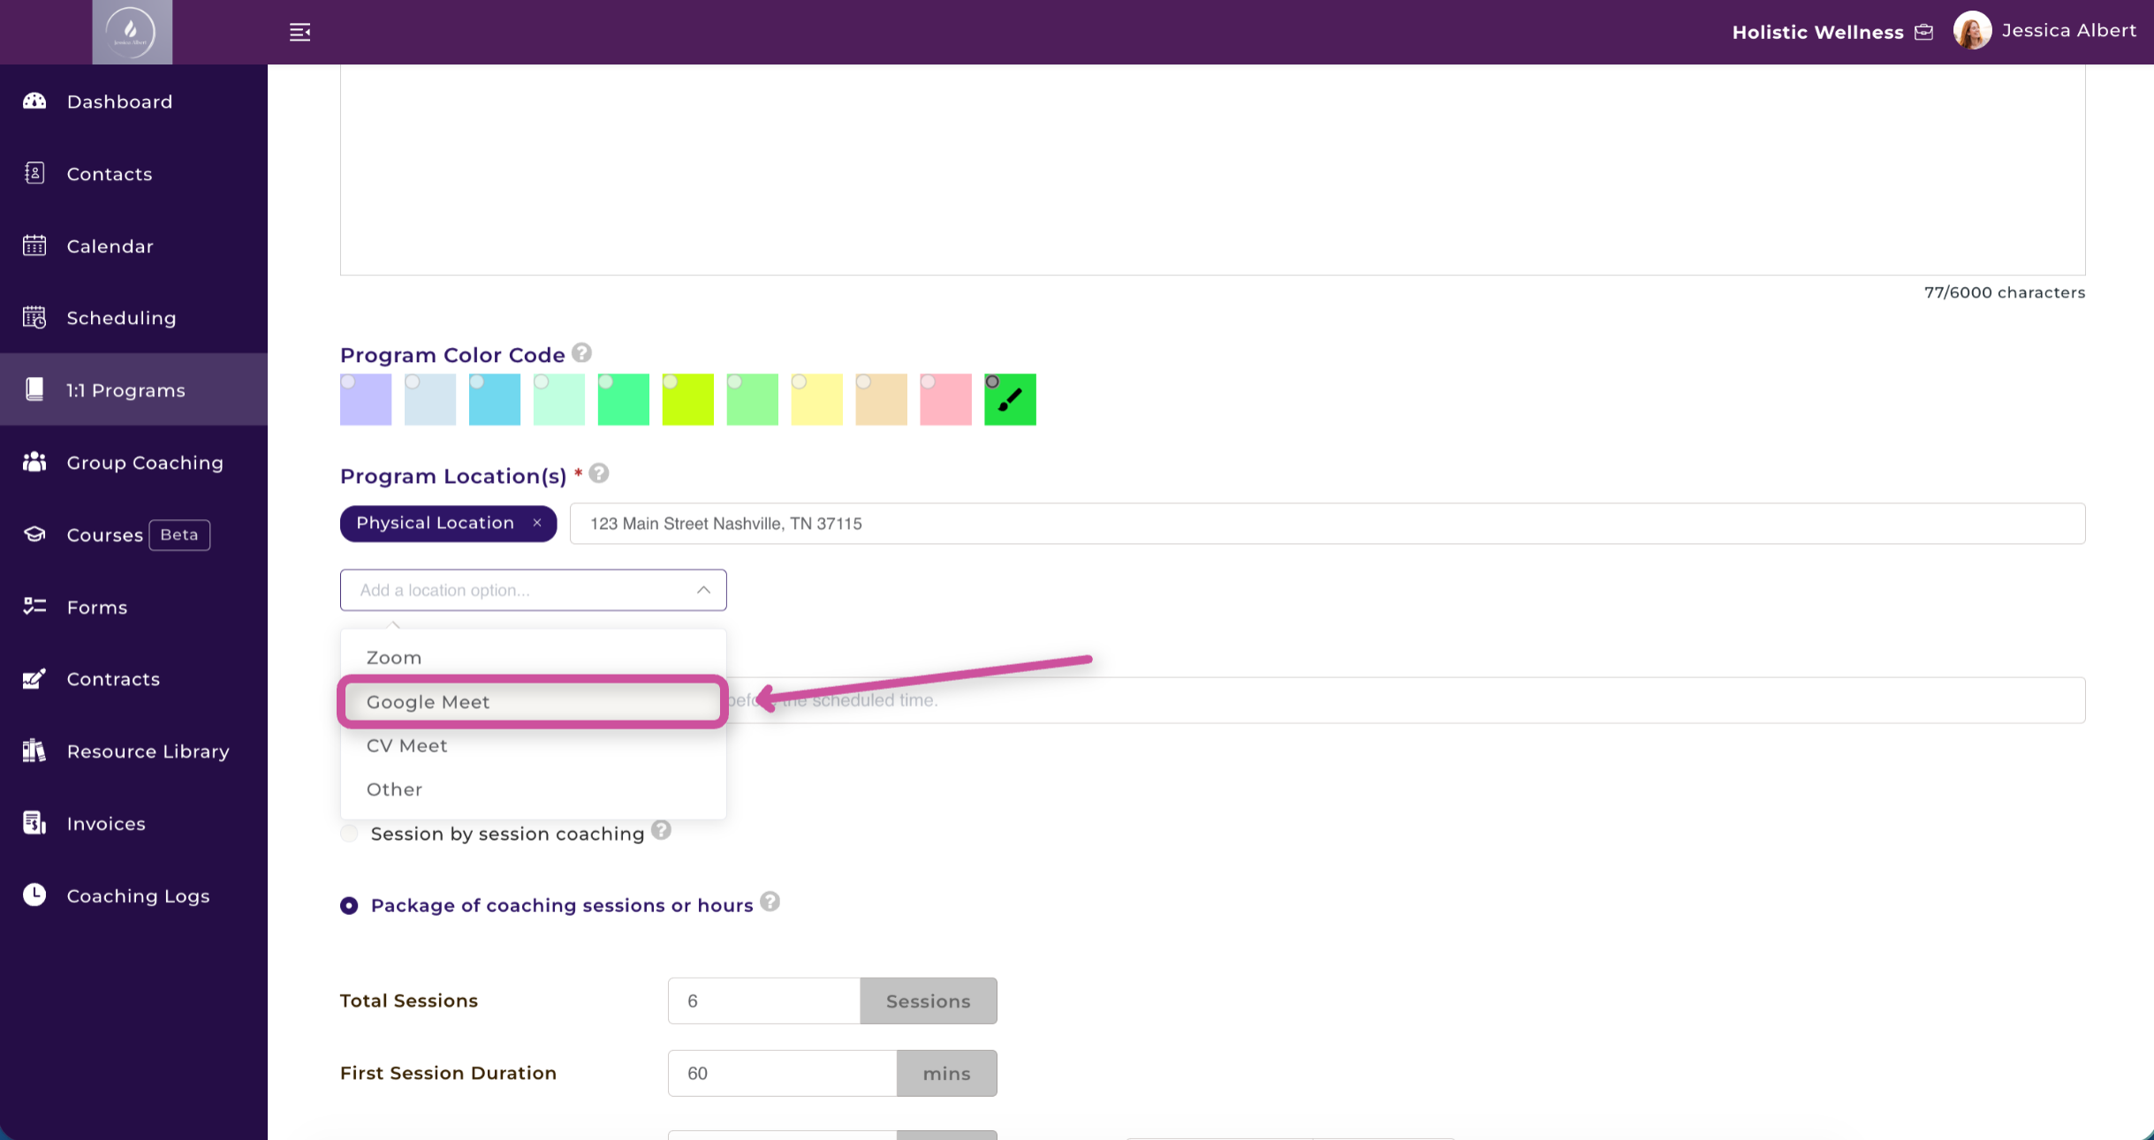This screenshot has height=1140, width=2154.
Task: Select Package of coaching sessions radio
Action: (350, 905)
